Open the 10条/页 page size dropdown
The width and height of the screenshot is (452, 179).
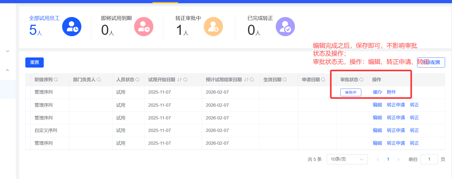click(347, 159)
